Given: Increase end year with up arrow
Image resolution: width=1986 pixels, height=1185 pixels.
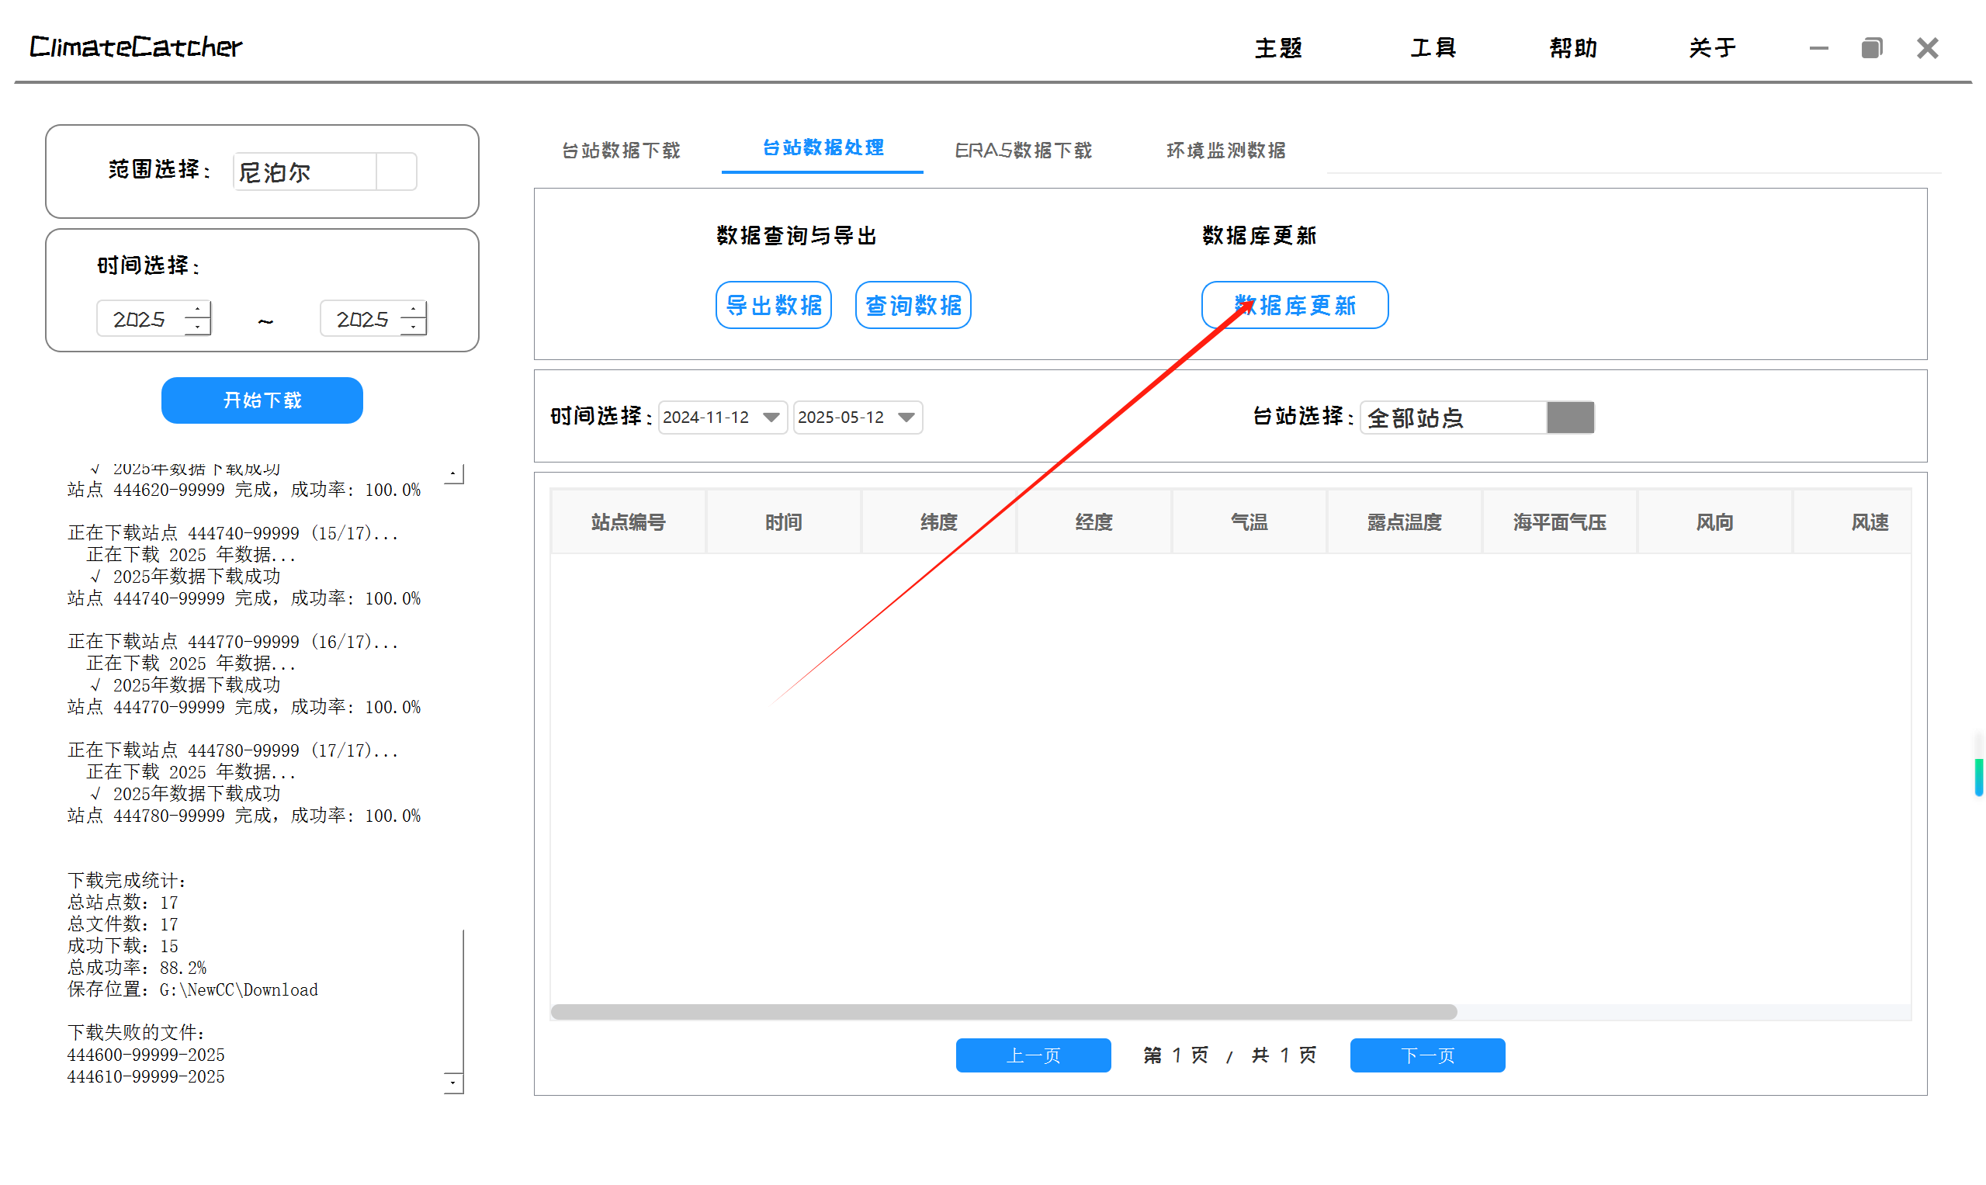Looking at the screenshot, I should coord(413,310).
